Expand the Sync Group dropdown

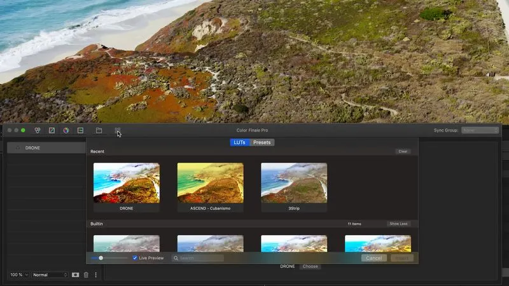click(x=480, y=130)
